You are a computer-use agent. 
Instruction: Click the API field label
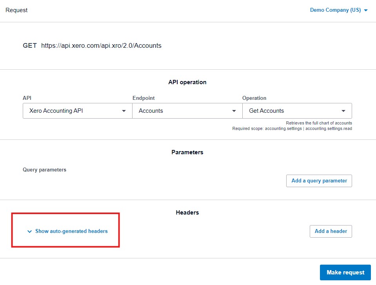(x=27, y=98)
